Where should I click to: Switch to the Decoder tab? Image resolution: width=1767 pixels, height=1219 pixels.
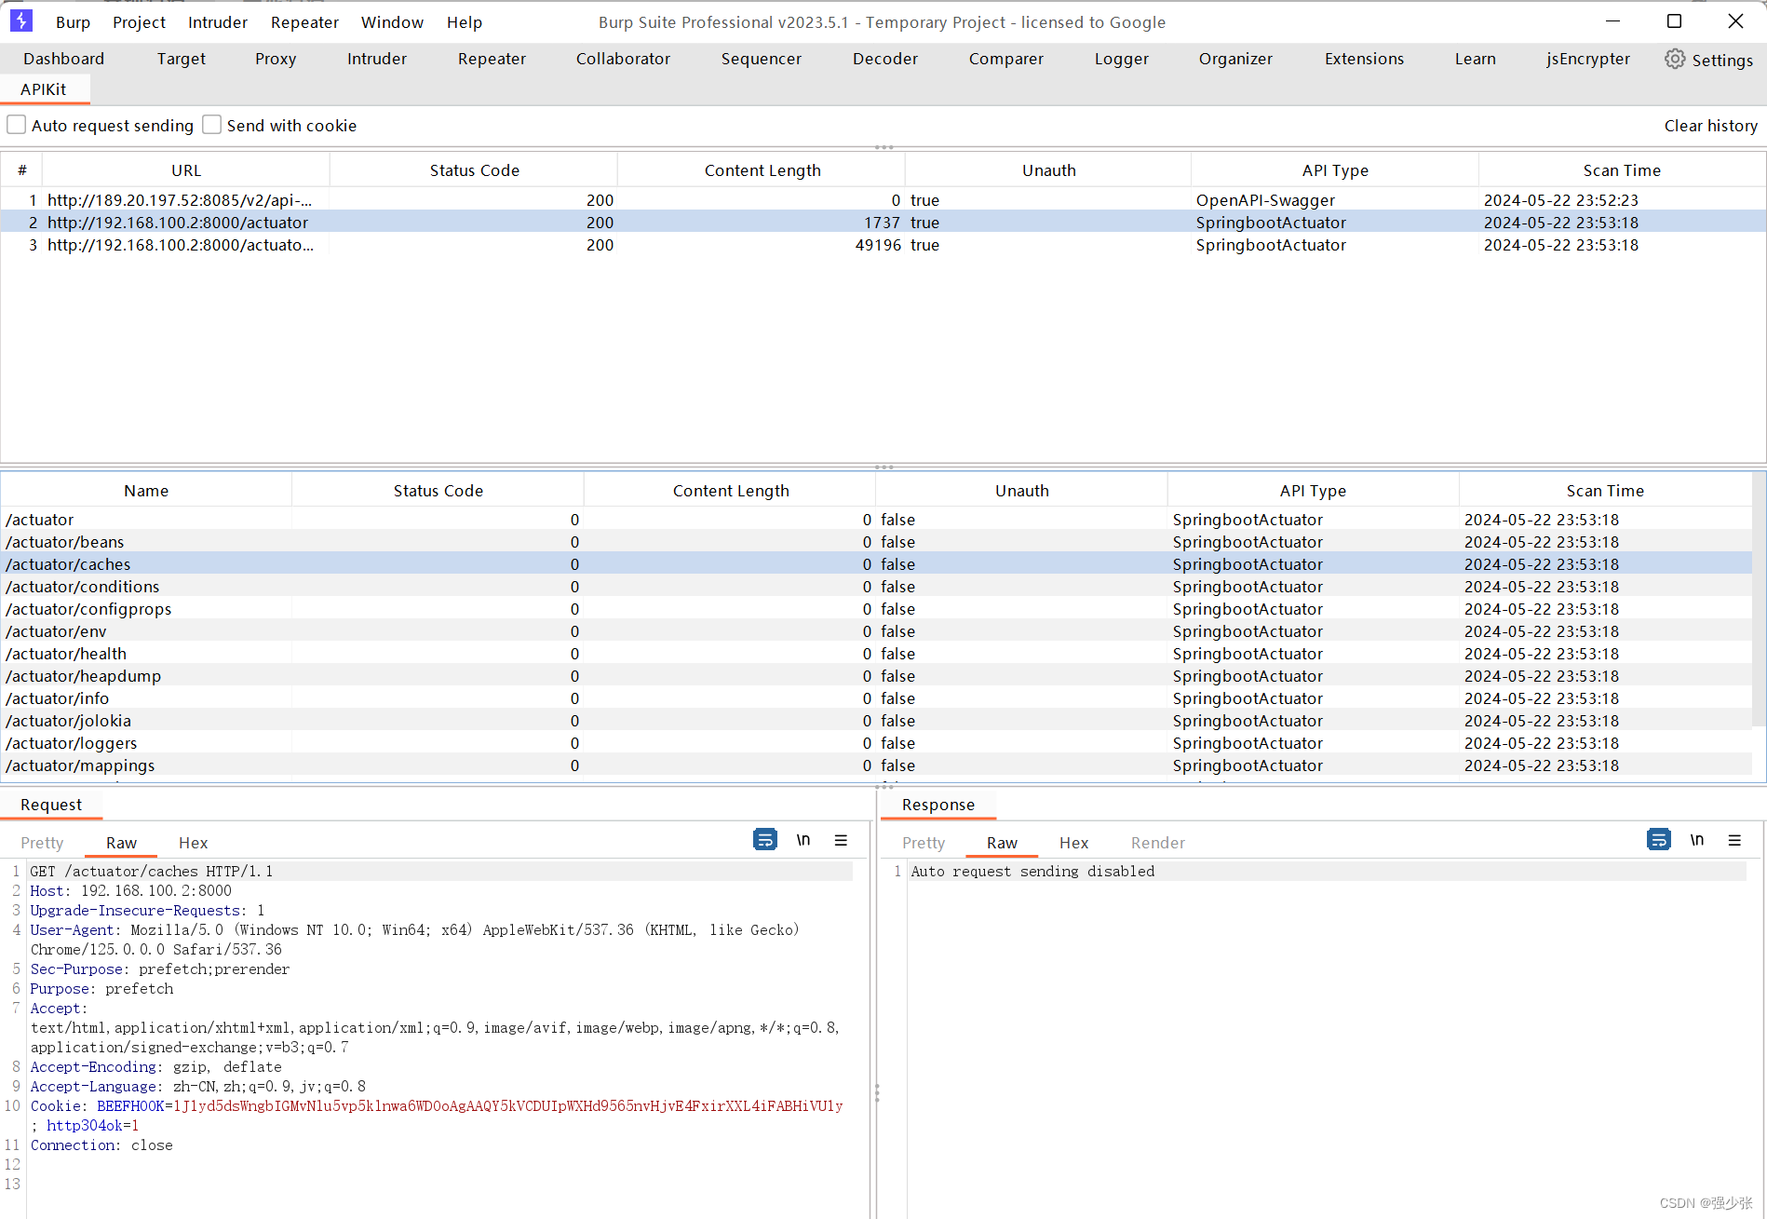click(x=884, y=59)
